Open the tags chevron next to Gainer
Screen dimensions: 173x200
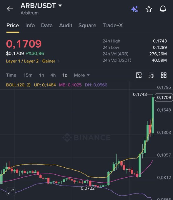pyautogui.click(x=59, y=61)
